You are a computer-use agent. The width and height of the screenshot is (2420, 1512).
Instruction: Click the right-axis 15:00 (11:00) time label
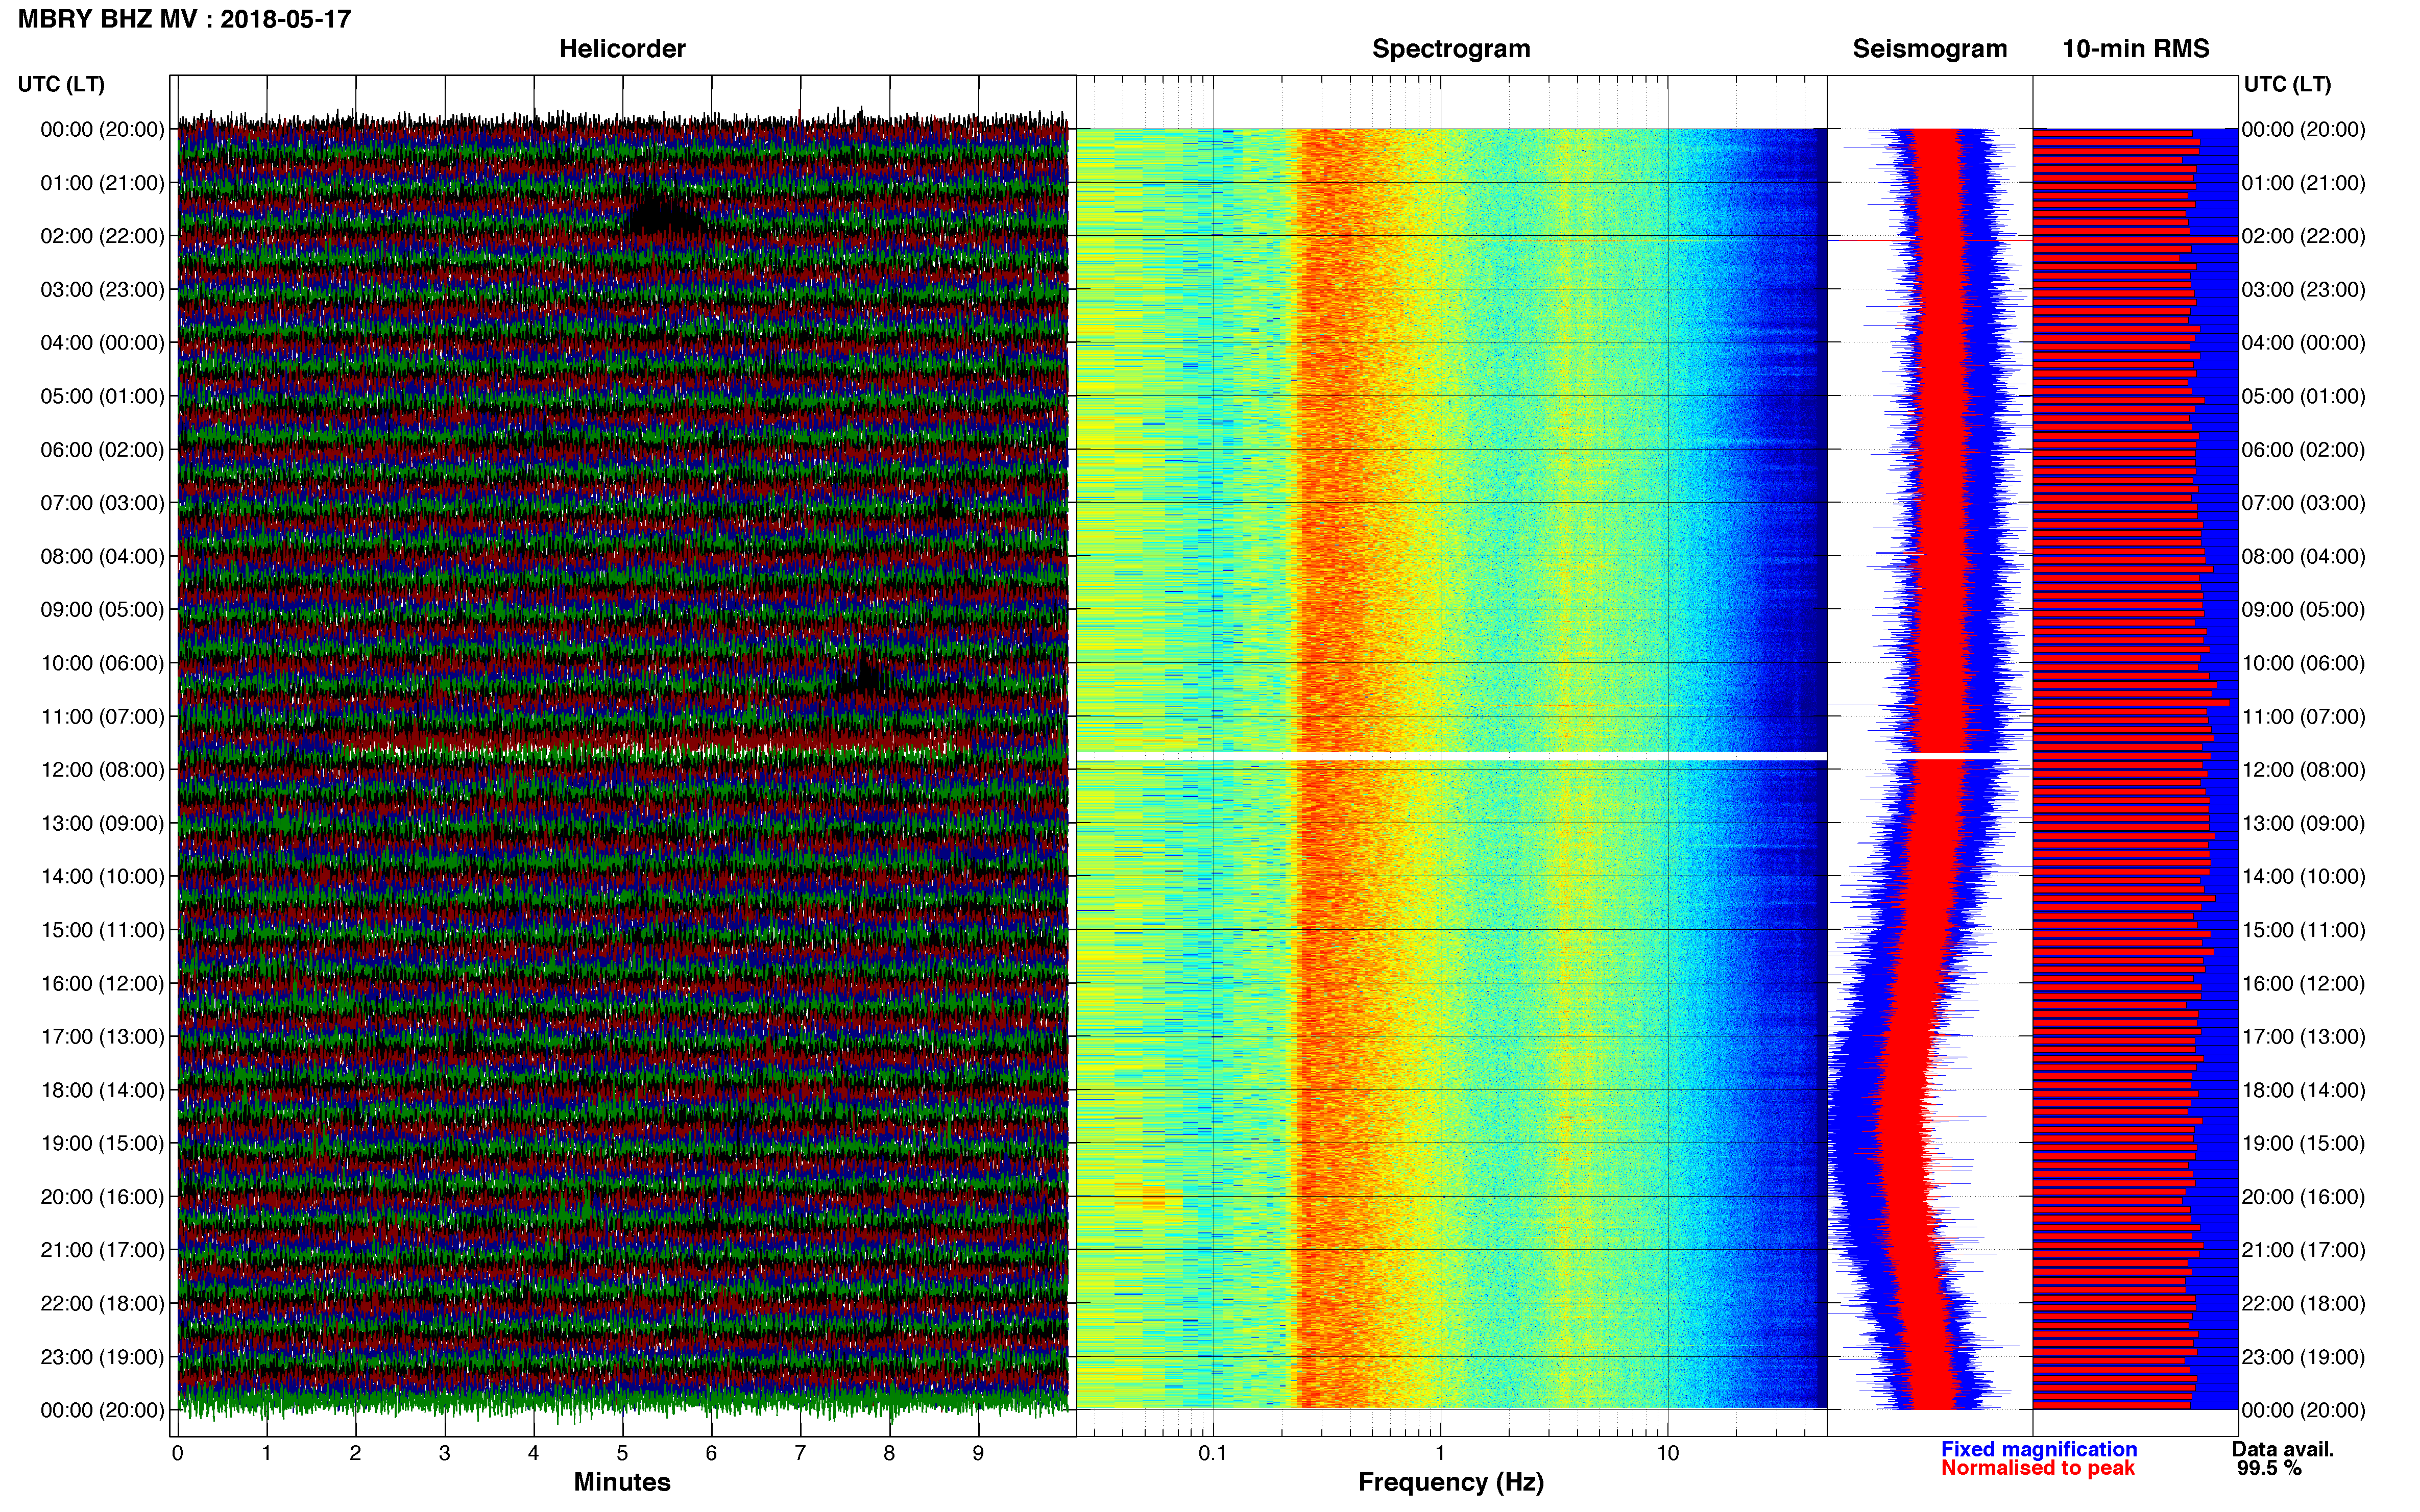[x=2304, y=930]
